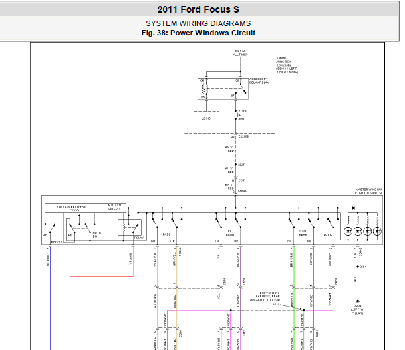405x350 pixels.
Task: Click the "PASS" switch label
Action: (166, 234)
